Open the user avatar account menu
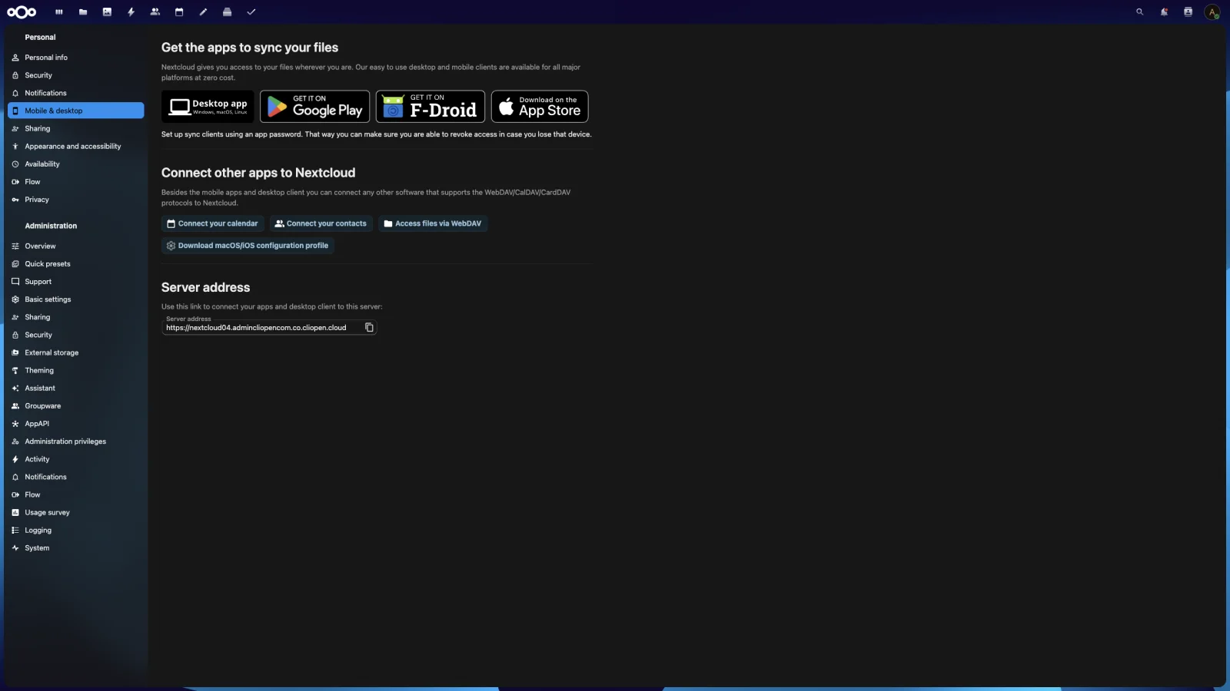 (x=1212, y=12)
